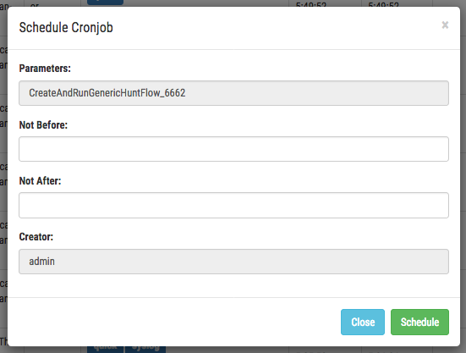Screen dimensions: 466x353
Task: Dismiss the dialog with the X icon
Action: click(445, 25)
